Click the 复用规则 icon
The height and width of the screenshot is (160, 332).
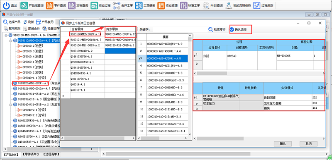pos(6,29)
